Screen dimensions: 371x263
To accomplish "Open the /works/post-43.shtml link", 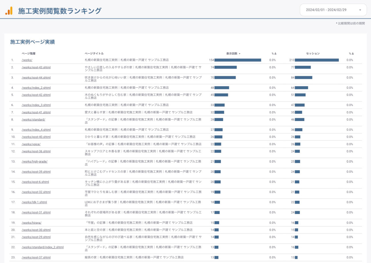I will [36, 67].
